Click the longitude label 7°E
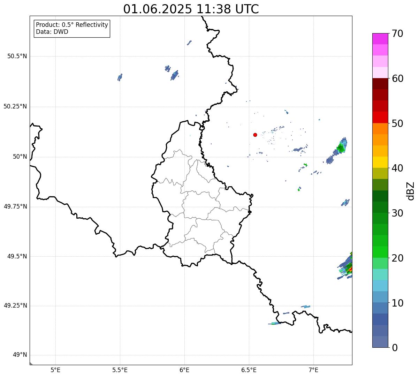This screenshot has width=419, height=377. coord(313,370)
